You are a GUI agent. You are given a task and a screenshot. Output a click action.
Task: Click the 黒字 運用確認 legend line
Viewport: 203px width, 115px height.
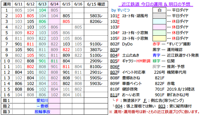[167, 50]
